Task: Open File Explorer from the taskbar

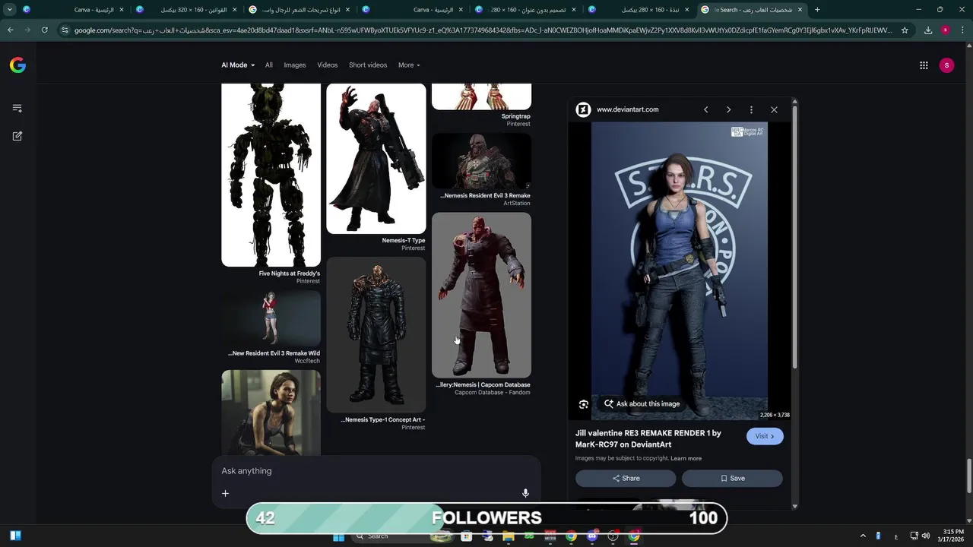Action: (x=508, y=536)
